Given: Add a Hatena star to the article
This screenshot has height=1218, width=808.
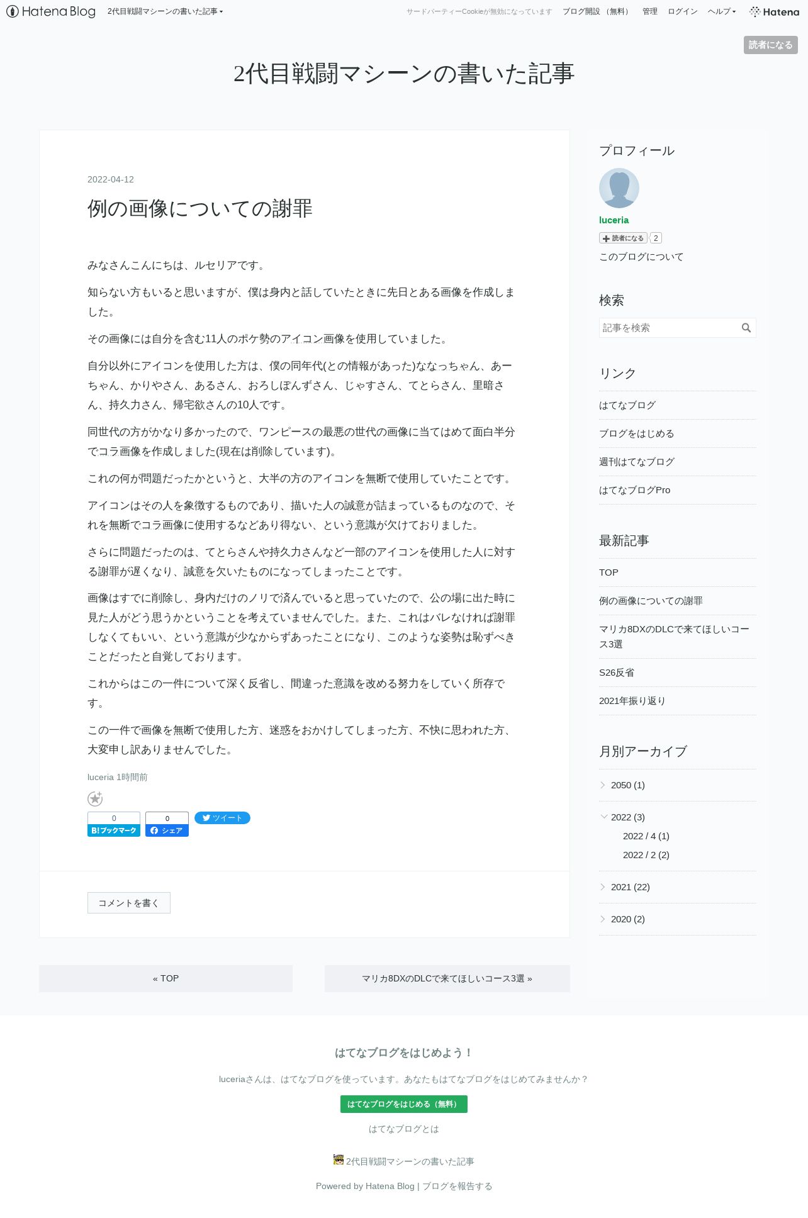Looking at the screenshot, I should pyautogui.click(x=95, y=799).
